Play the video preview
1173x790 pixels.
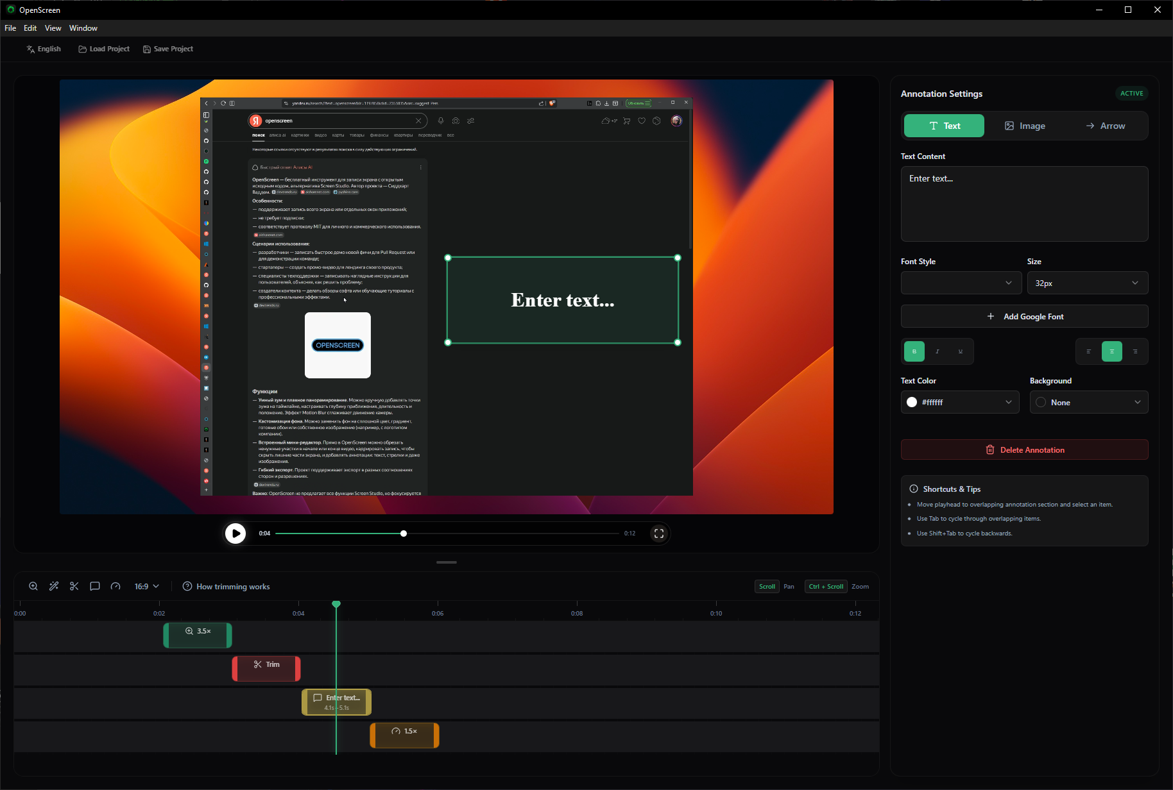click(x=235, y=534)
